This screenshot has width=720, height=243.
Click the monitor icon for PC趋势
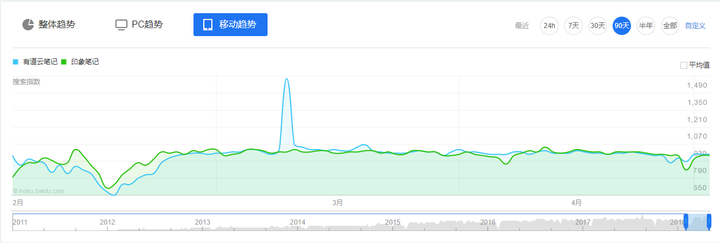pyautogui.click(x=121, y=25)
